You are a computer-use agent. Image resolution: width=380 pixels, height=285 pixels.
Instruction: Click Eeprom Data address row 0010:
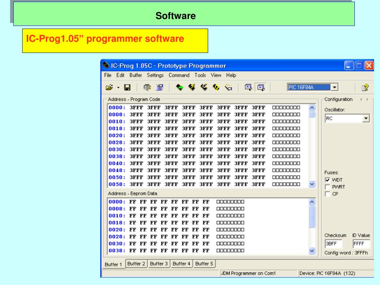point(117,216)
